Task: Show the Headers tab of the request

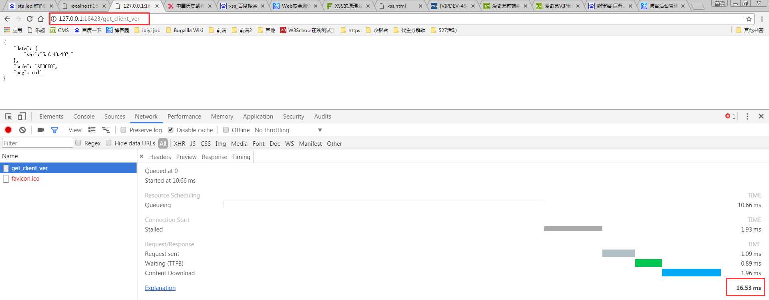Action: [x=160, y=157]
